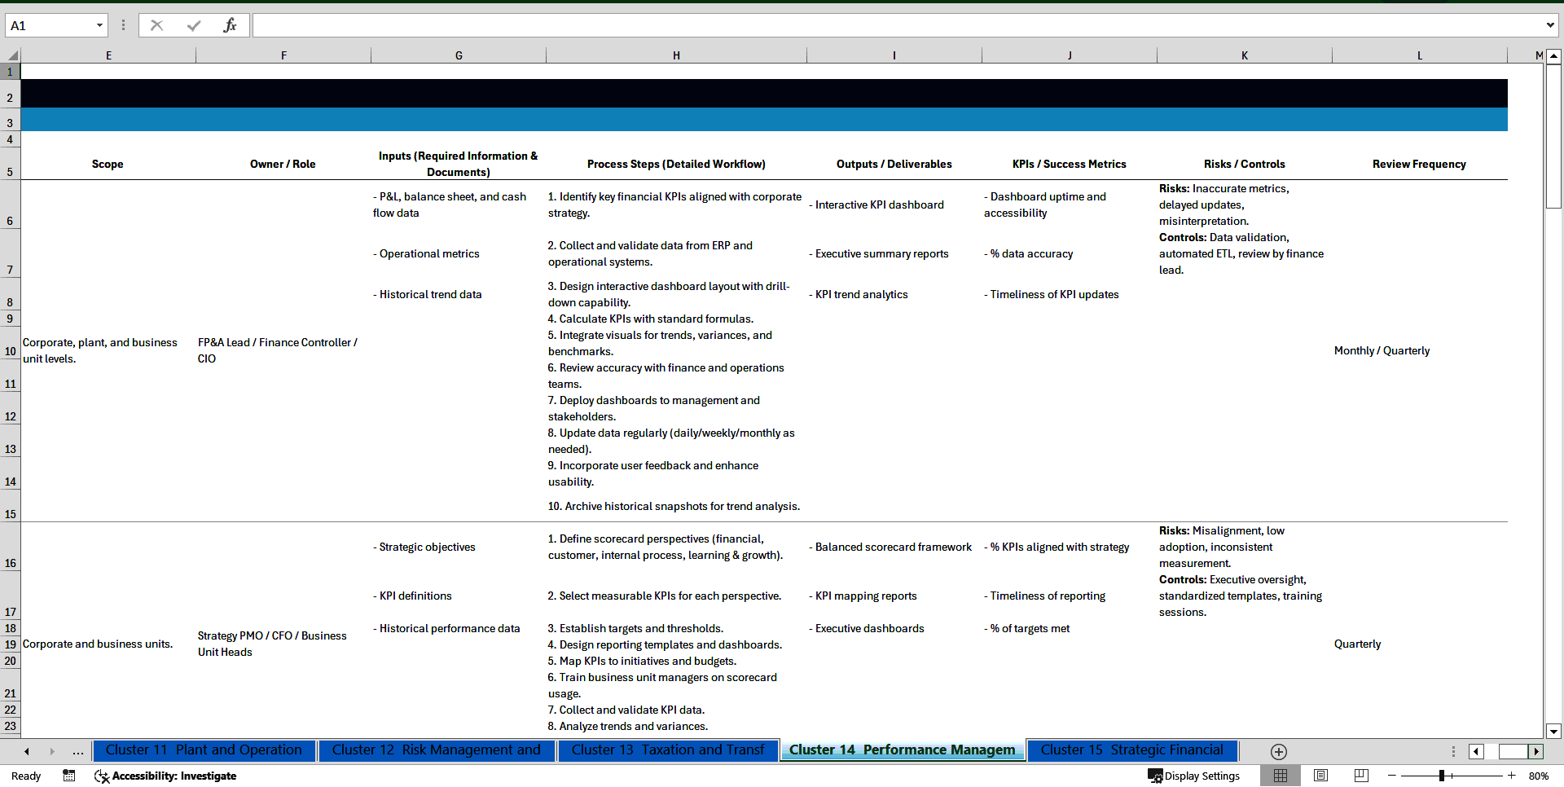Click the 80% zoom level indicator

pos(1540,776)
